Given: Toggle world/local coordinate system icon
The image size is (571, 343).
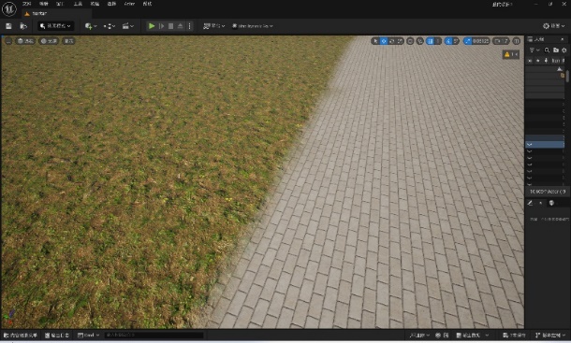Looking at the screenshot, I should [x=410, y=41].
